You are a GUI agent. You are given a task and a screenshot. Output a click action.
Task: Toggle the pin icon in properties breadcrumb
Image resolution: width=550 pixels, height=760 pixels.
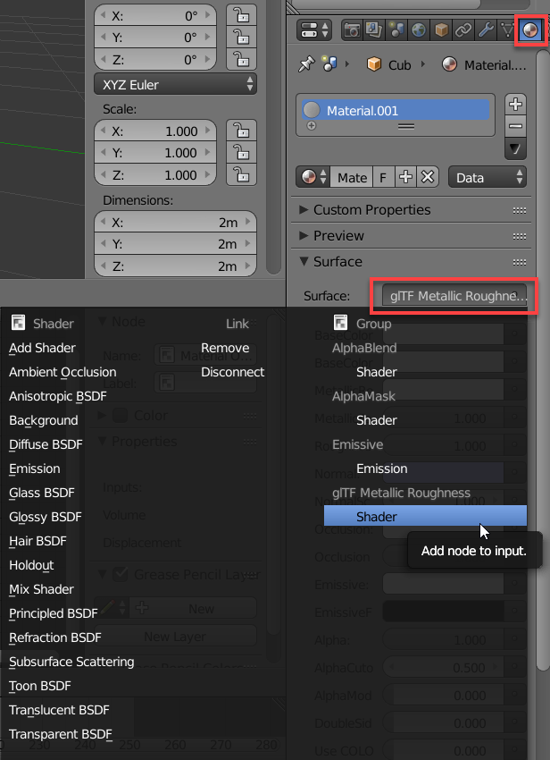click(306, 64)
